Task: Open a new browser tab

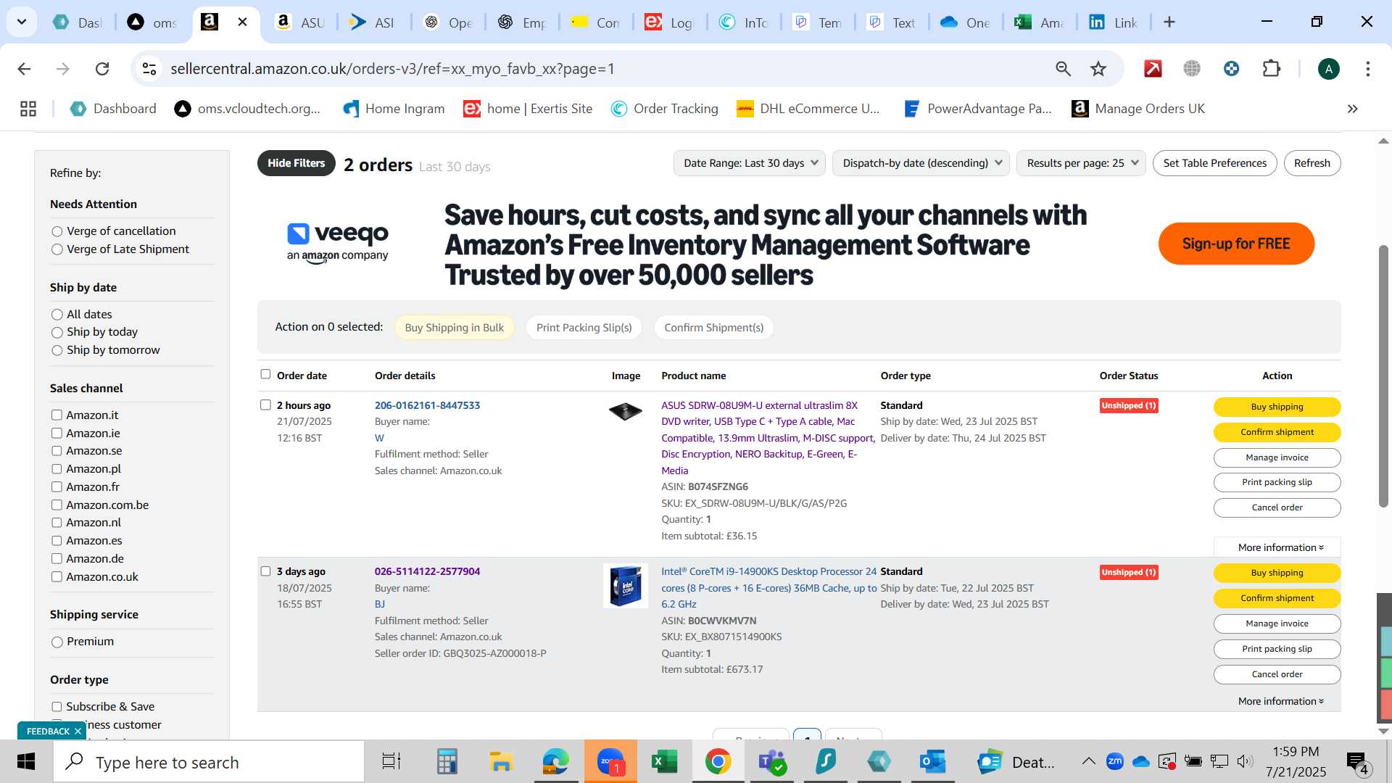Action: pos(1169,22)
